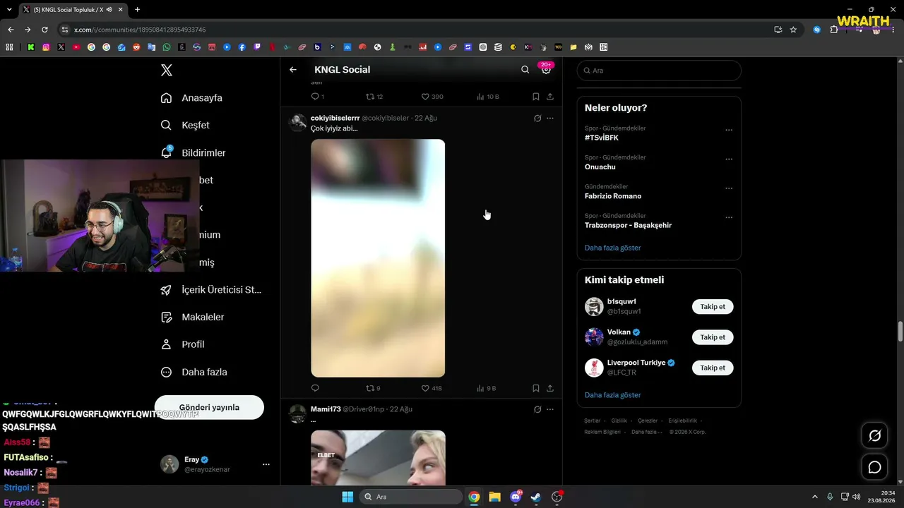Open File Explorer from the taskbar
The width and height of the screenshot is (904, 508).
494,497
